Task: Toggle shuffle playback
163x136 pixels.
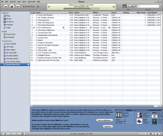Action: (11, 134)
